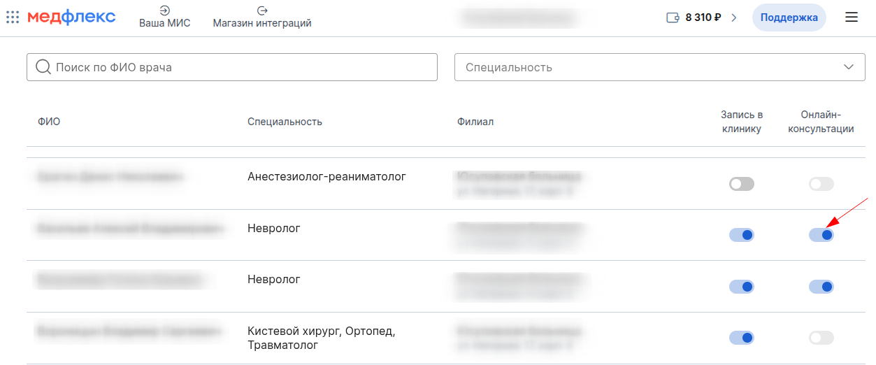Open Магазин интеграций section
The height and width of the screenshot is (365, 876).
pos(262,23)
